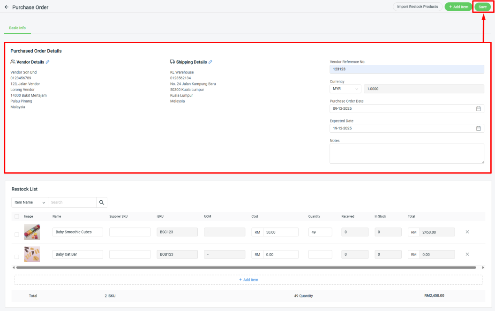Open calendar for Expected Date

click(x=478, y=128)
